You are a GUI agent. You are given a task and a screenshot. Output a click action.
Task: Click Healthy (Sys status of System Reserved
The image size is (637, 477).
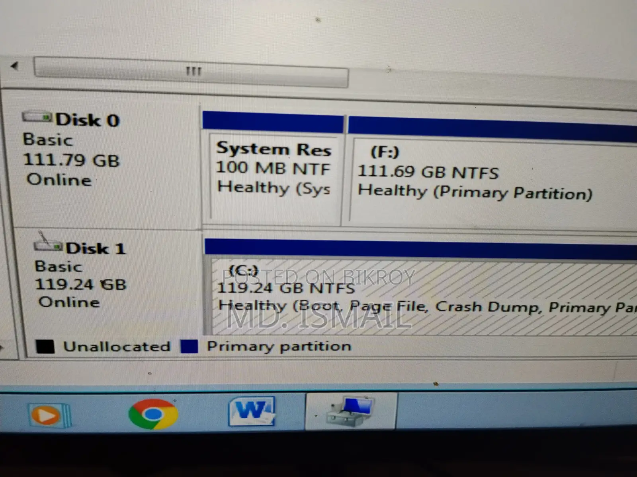(274, 188)
